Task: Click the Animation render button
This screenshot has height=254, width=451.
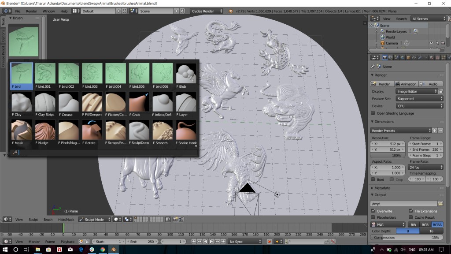Action: coord(405,83)
